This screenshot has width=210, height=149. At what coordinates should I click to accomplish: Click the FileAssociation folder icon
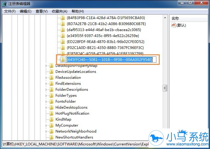[52, 78]
